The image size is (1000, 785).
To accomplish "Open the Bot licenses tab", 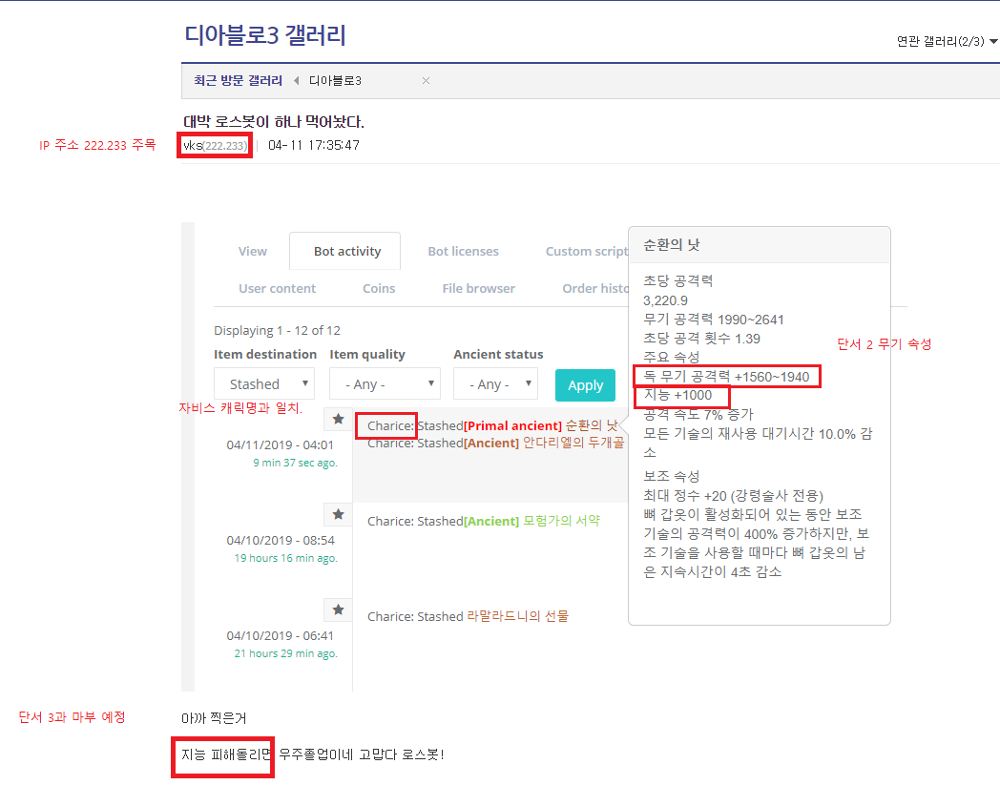I will pyautogui.click(x=463, y=251).
